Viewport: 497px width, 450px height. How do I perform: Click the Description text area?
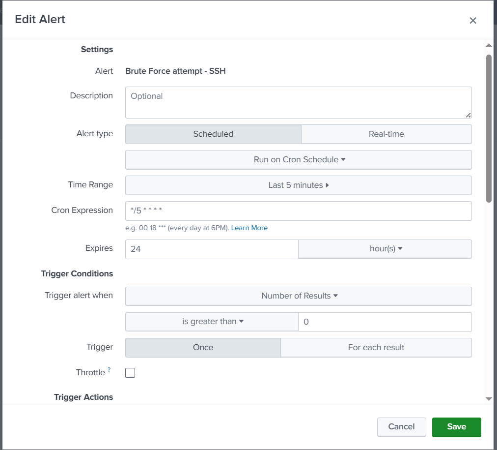tap(298, 102)
